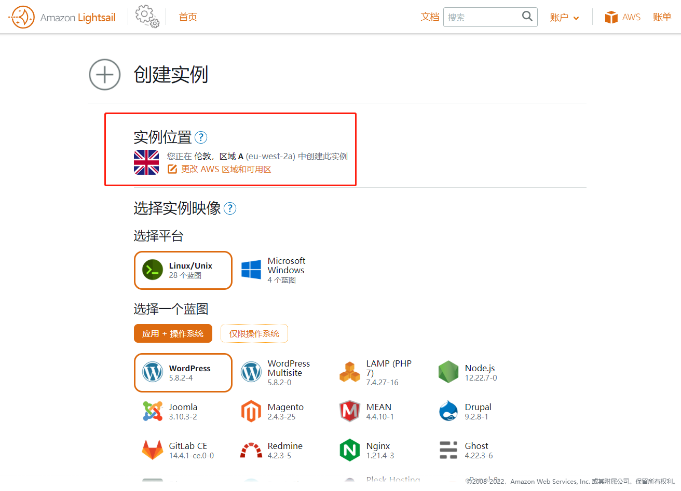Click the Magento logo icon
This screenshot has width=681, height=491.
tap(251, 411)
